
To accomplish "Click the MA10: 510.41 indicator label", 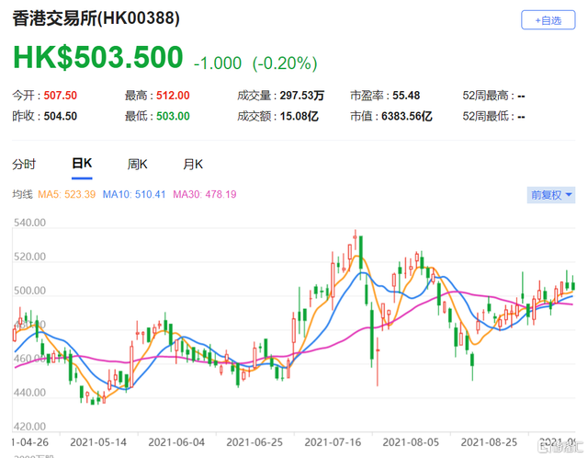I will (134, 194).
